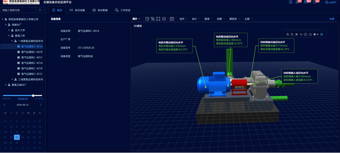Image resolution: width=340 pixels, height=153 pixels.
Task: Open the dashboard monitor icon in header
Action: 291,2
